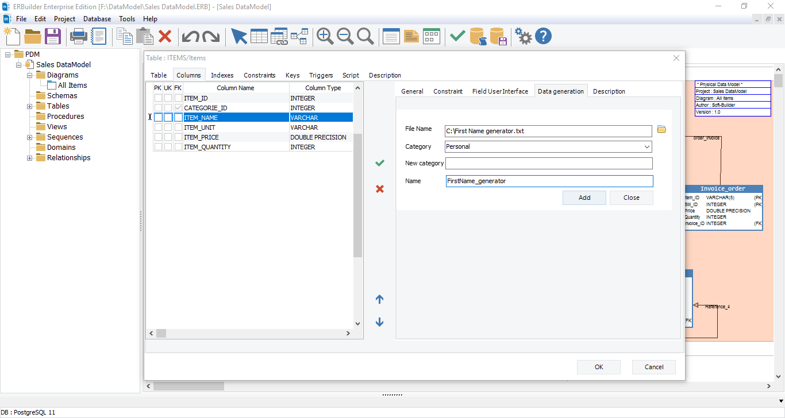Expand the Tables node in the project tree
The image size is (785, 418).
(29, 106)
